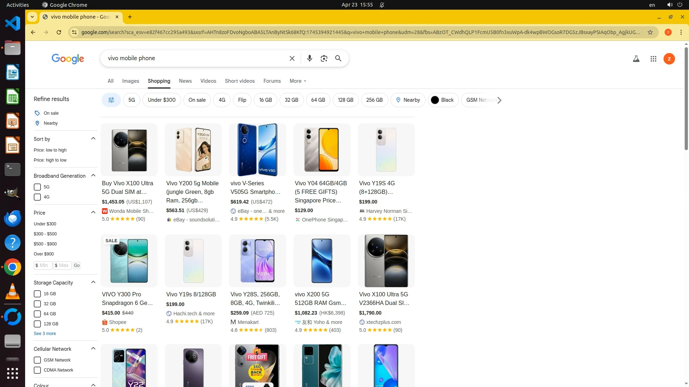
Task: Collapse the Storage Capacity section
Action: [93, 282]
